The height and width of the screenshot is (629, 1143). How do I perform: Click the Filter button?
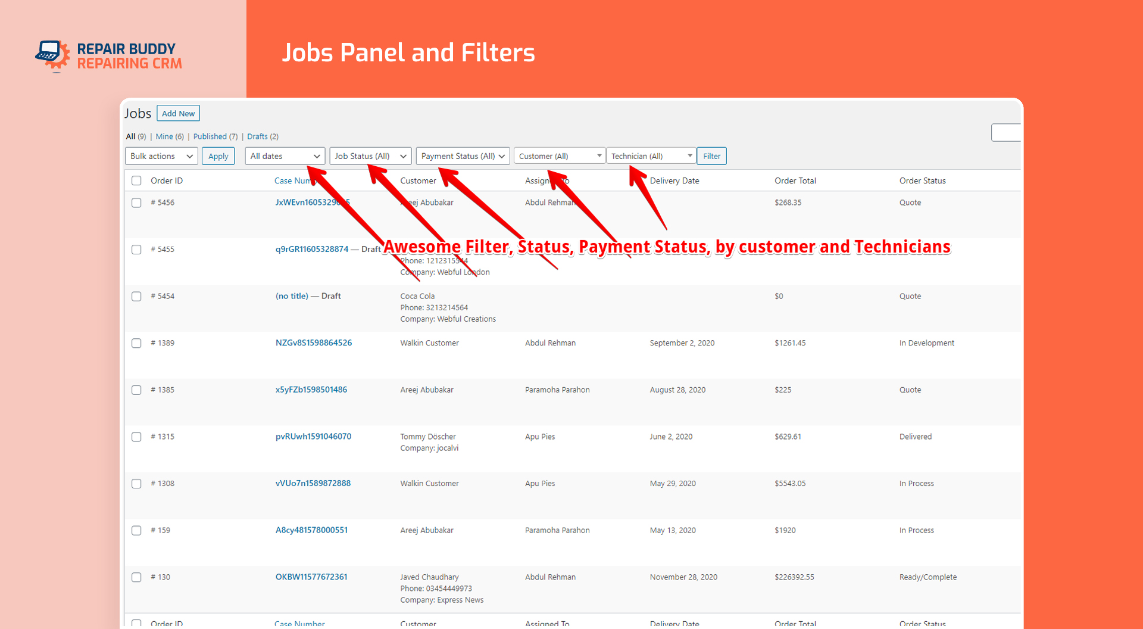[711, 156]
